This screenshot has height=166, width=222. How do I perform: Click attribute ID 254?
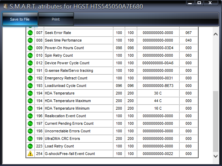click(39, 154)
